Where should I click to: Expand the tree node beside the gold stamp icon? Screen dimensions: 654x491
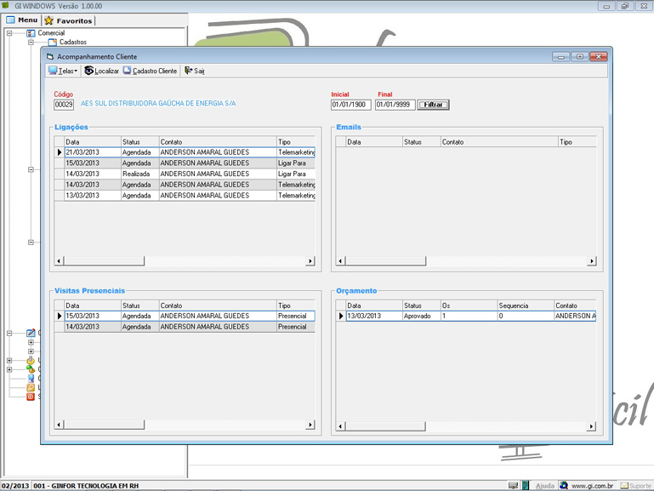[x=9, y=361]
